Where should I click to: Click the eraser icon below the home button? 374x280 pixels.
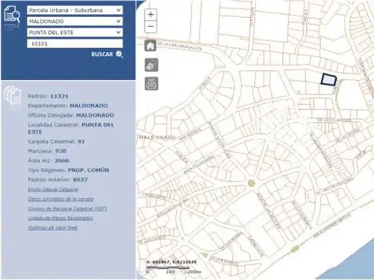[151, 65]
